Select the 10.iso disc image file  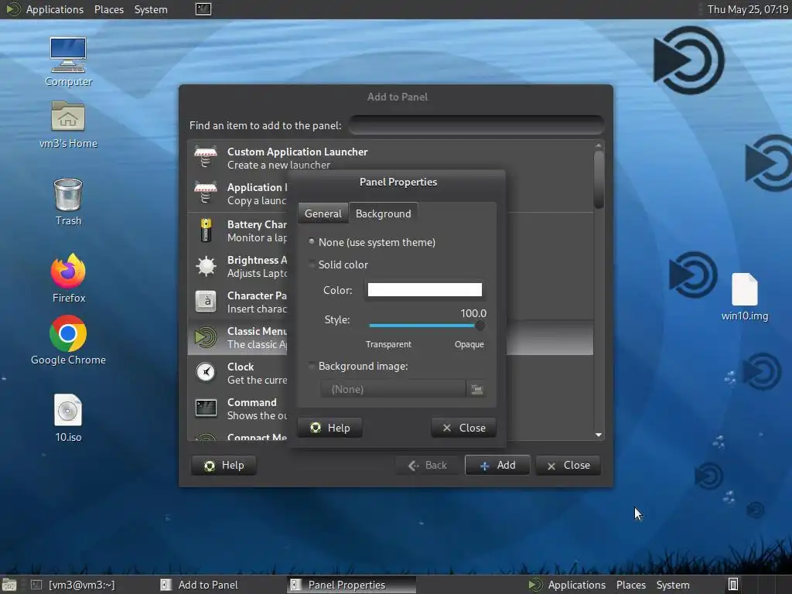pyautogui.click(x=68, y=418)
